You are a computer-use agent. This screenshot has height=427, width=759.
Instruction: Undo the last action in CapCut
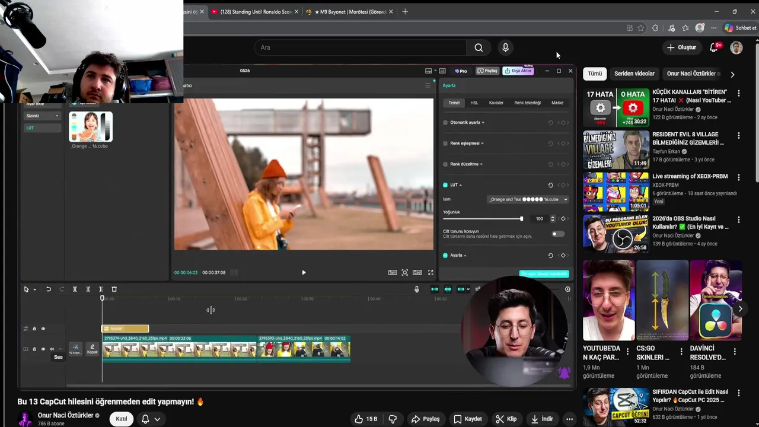point(49,289)
